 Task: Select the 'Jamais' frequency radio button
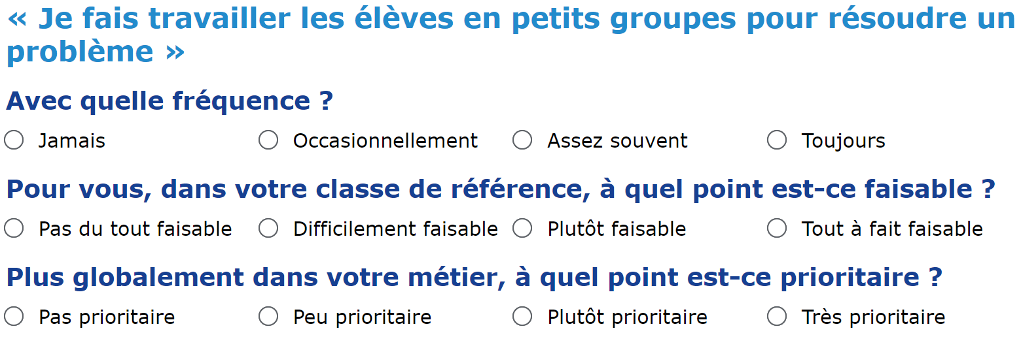pos(14,140)
